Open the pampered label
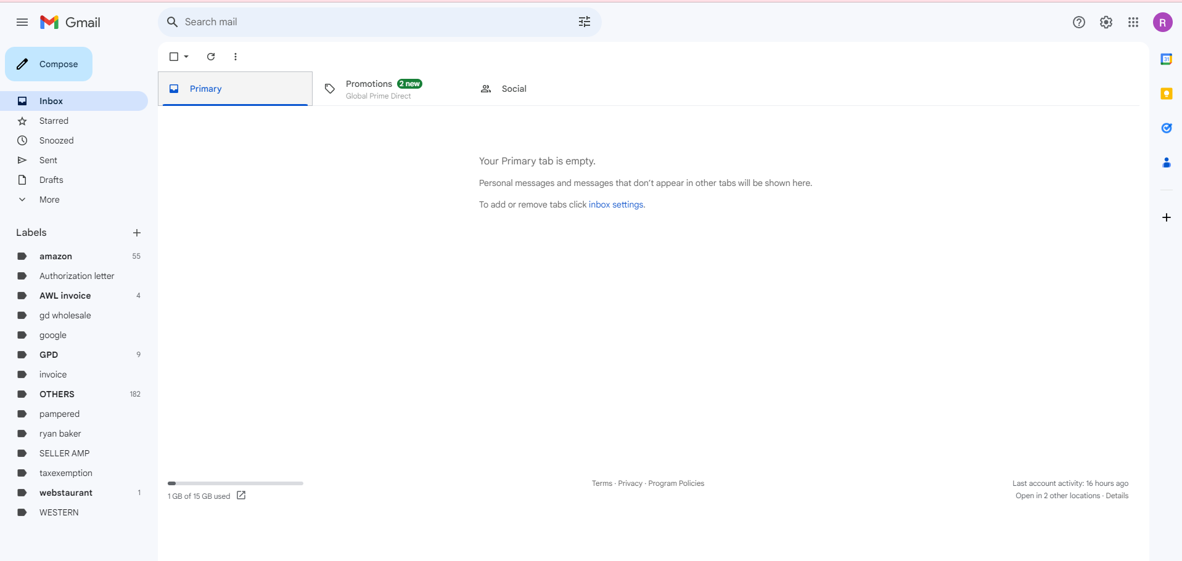The image size is (1182, 561). coord(74,414)
